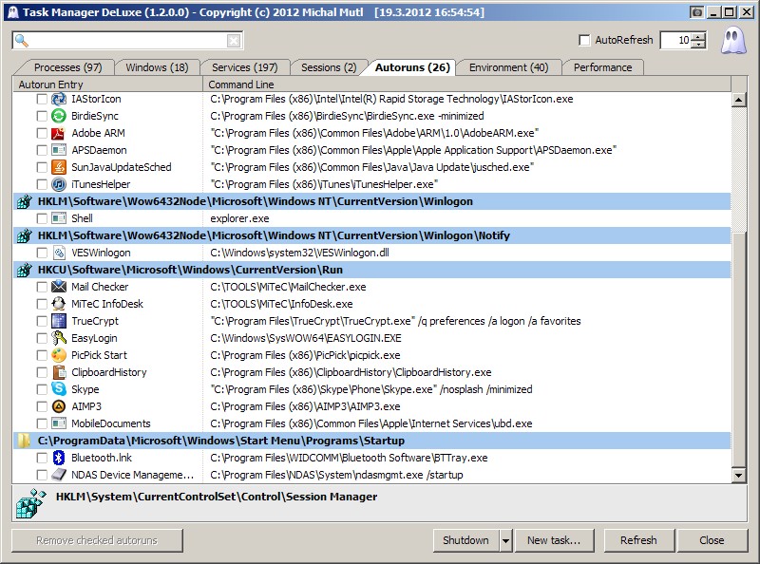Screen dimensions: 760x564
Task: Check the Adobe ARM autorun checkbox
Action: pyautogui.click(x=42, y=133)
